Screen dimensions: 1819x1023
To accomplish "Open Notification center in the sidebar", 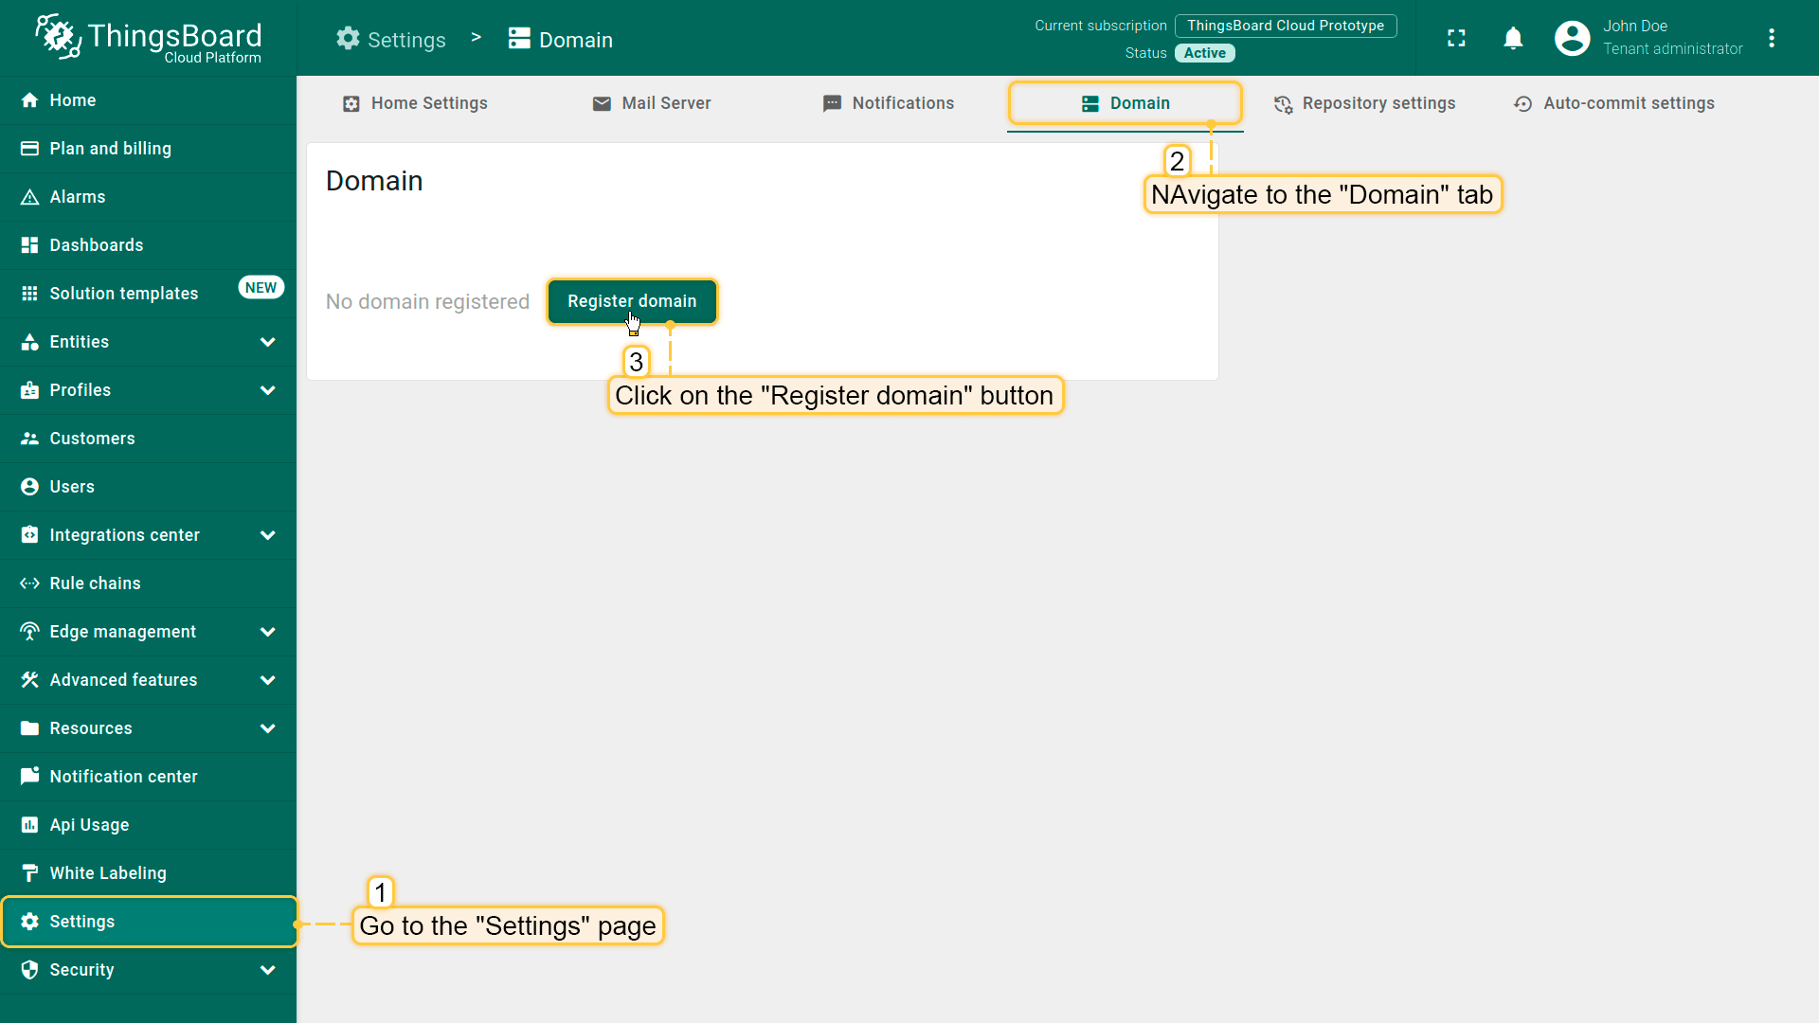I will click(149, 777).
